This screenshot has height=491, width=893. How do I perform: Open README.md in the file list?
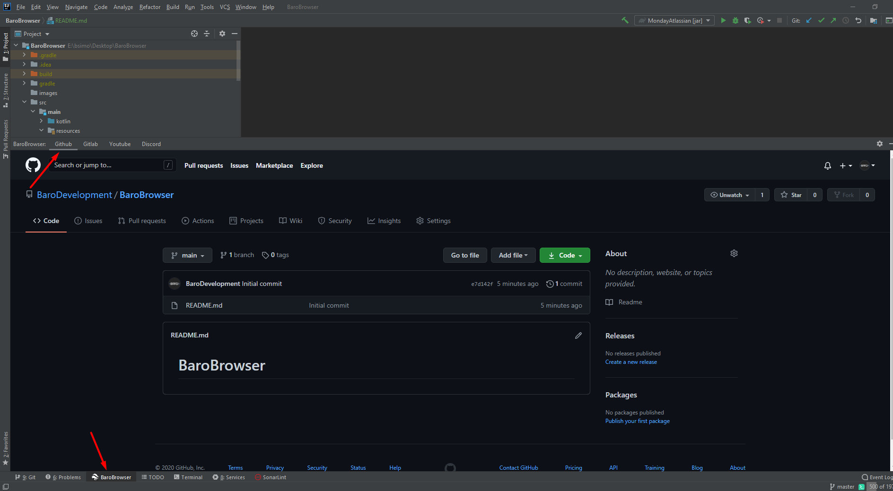click(204, 305)
